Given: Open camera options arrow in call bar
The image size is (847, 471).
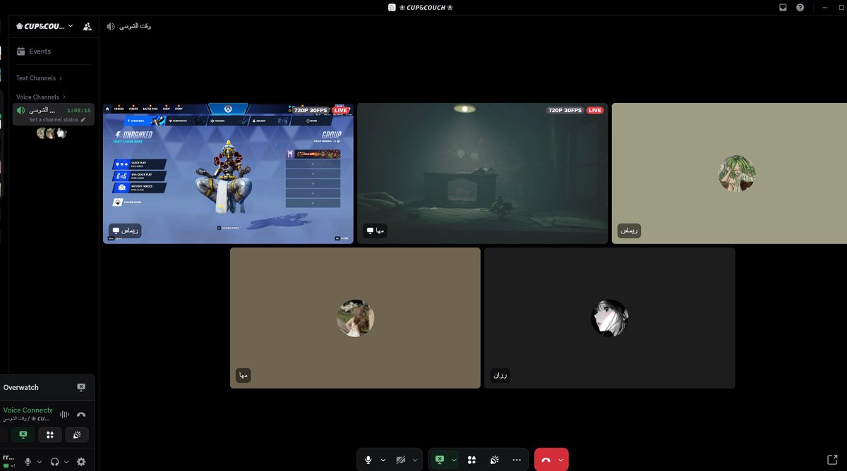Looking at the screenshot, I should point(415,460).
